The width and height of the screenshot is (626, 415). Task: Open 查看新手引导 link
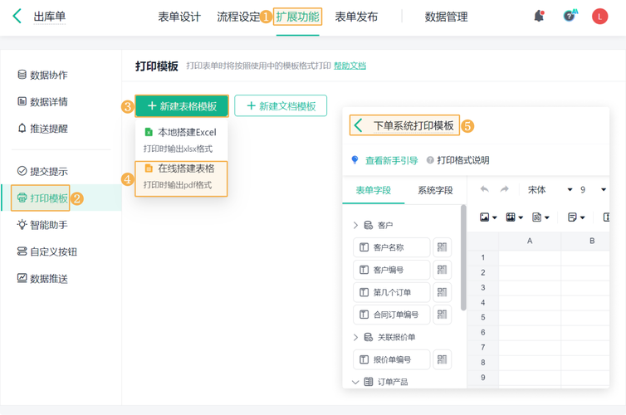point(392,160)
